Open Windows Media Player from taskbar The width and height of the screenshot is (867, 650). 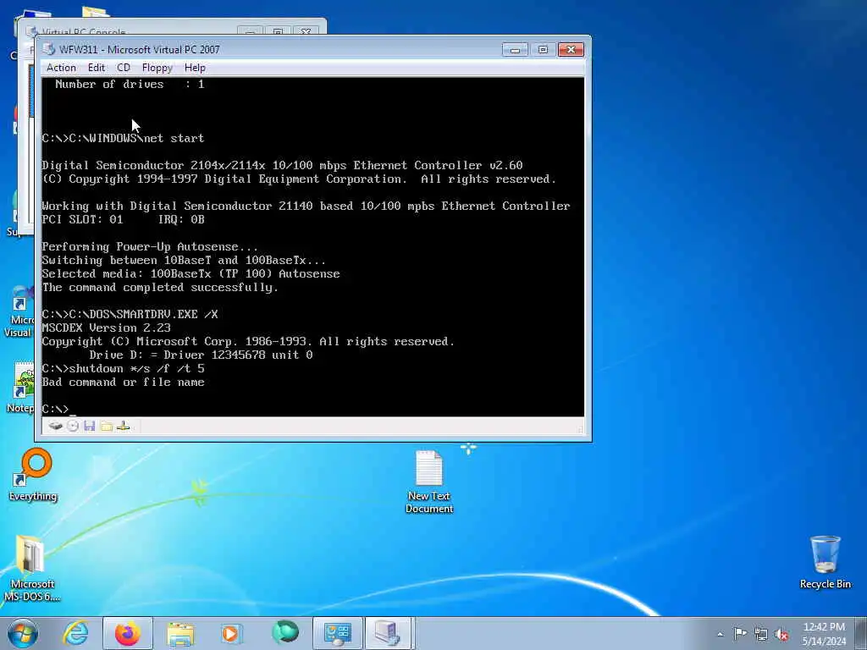click(x=231, y=633)
